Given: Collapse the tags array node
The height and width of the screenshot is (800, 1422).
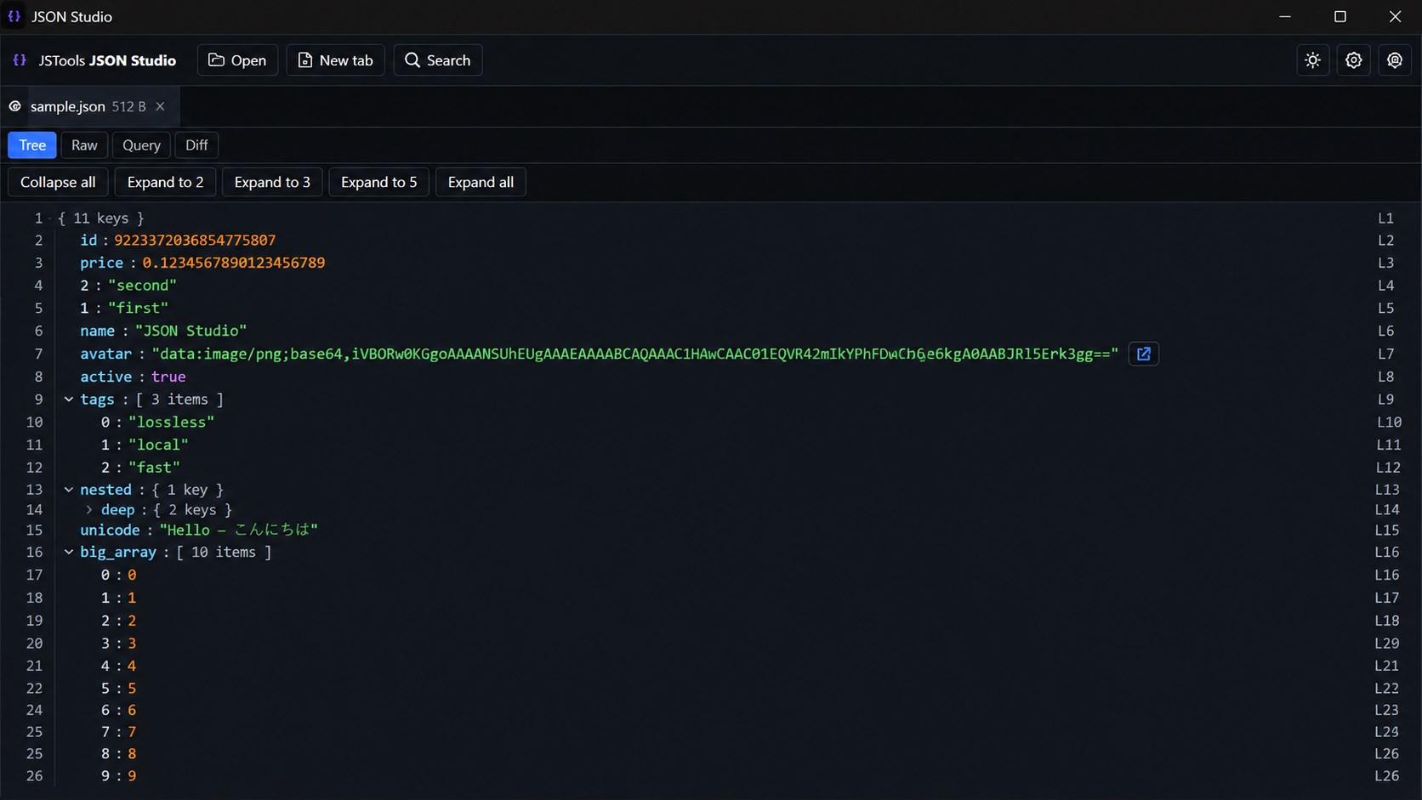Looking at the screenshot, I should pos(69,399).
